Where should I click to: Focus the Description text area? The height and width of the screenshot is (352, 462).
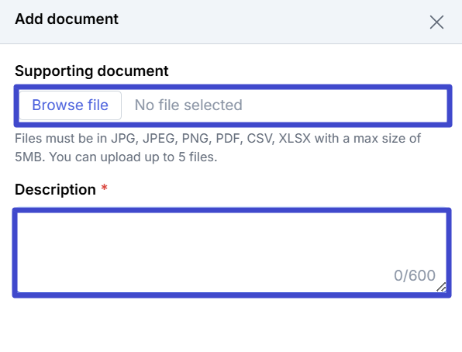click(x=232, y=253)
